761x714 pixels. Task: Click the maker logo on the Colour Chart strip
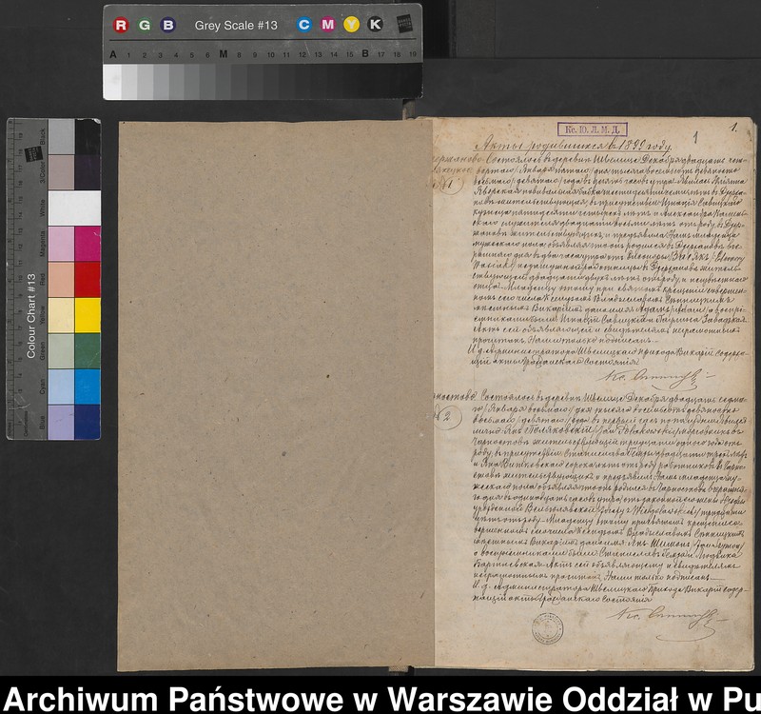[33, 154]
